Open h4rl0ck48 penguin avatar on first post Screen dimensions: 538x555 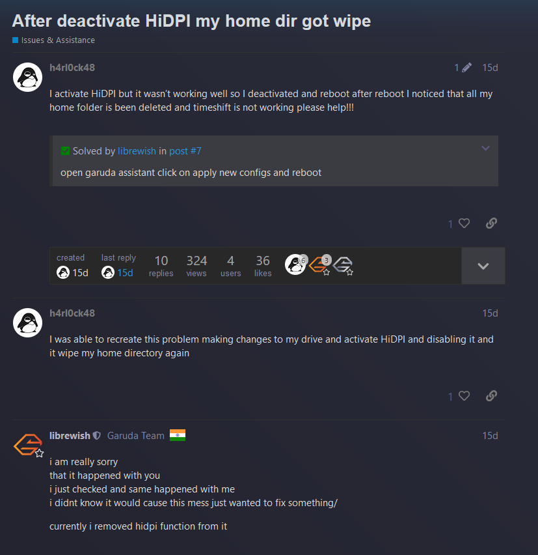tap(27, 77)
